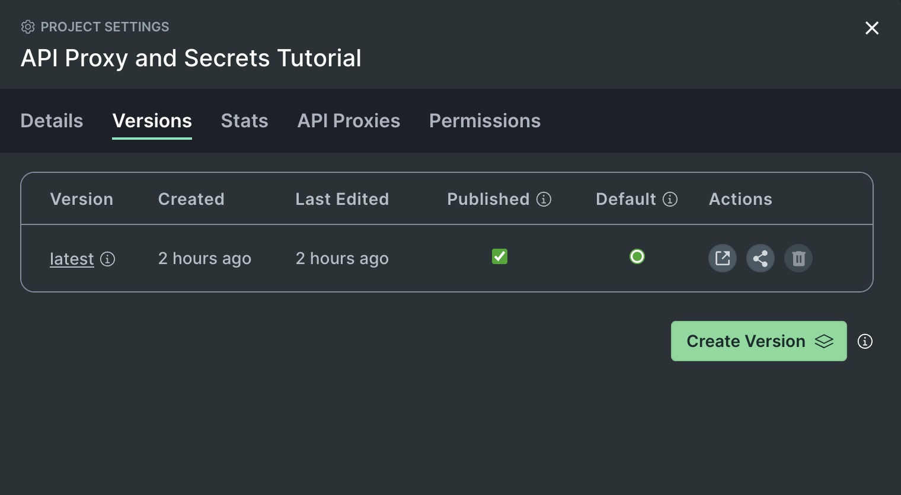The width and height of the screenshot is (901, 495).
Task: Click the Project Settings gear icon
Action: pyautogui.click(x=28, y=27)
